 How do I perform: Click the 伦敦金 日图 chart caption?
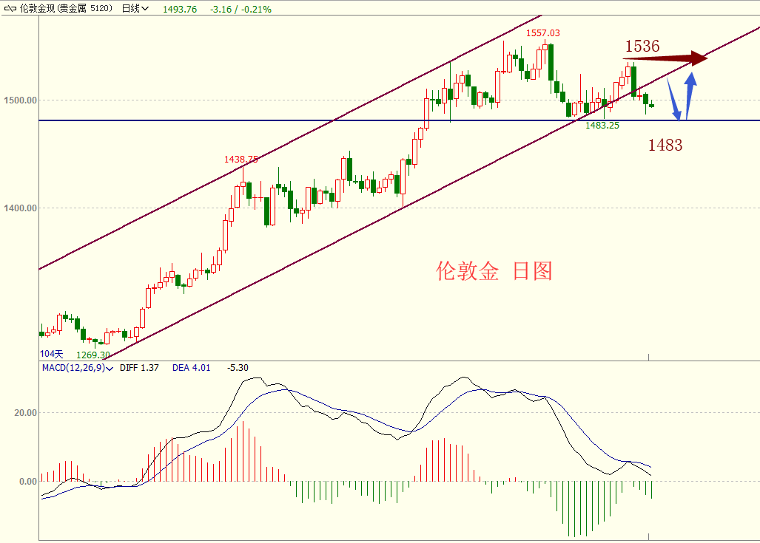494,271
